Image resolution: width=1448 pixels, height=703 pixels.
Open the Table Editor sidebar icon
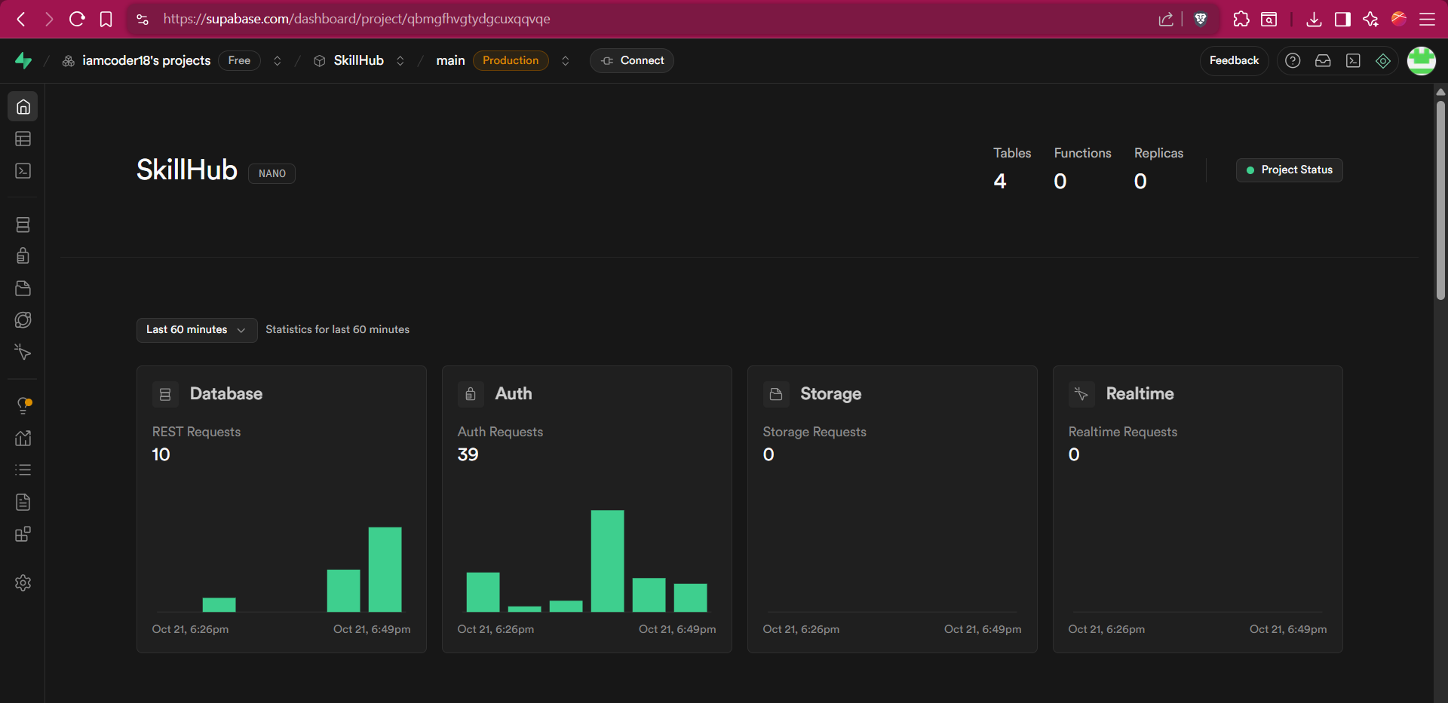click(x=23, y=139)
